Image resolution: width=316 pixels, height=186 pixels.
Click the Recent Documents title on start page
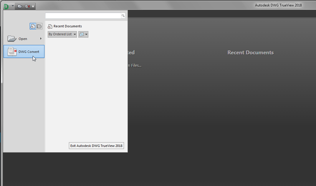point(251,53)
